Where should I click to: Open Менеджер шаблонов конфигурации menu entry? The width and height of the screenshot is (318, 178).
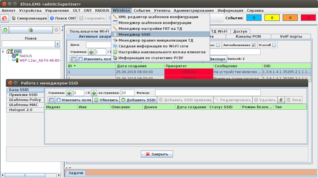click(x=160, y=23)
